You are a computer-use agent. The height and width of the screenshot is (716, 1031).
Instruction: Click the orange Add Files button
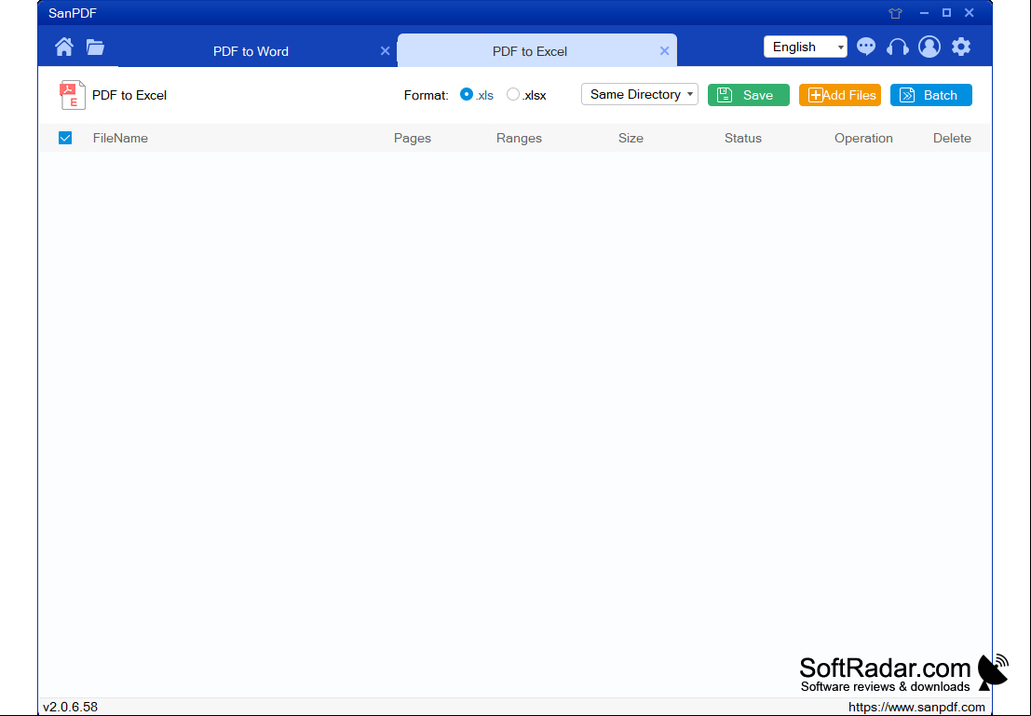[840, 95]
